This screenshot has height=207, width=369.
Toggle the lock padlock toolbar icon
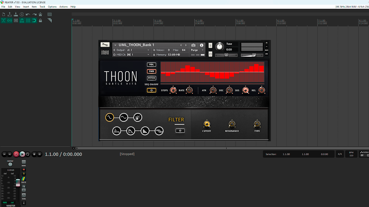(x=40, y=20)
